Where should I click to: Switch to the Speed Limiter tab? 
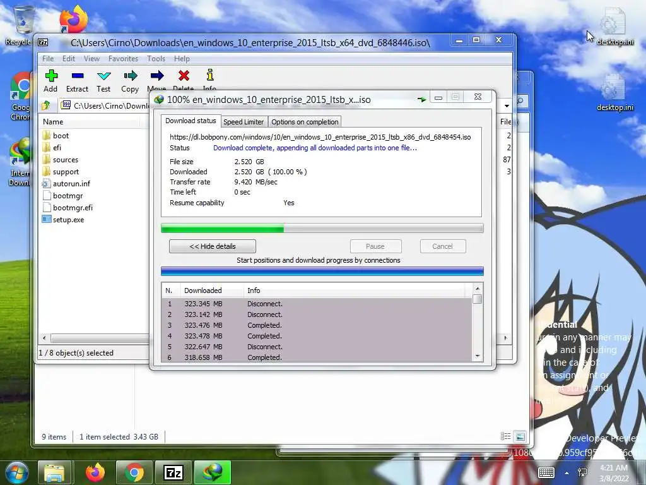[244, 122]
